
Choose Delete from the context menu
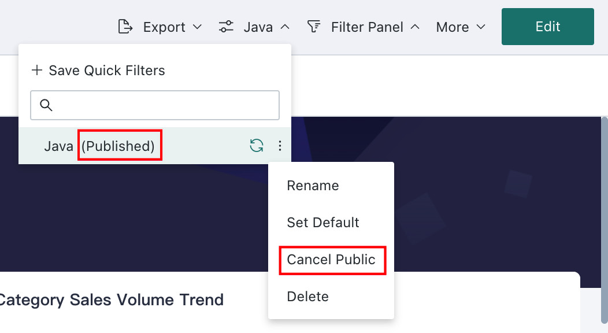[x=307, y=297]
